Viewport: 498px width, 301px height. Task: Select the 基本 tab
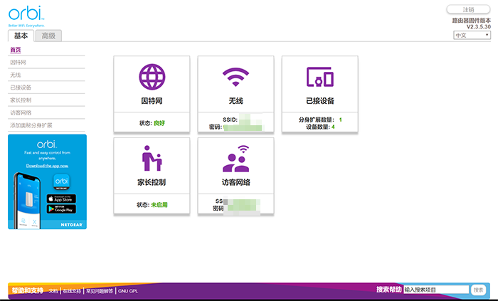coord(21,36)
